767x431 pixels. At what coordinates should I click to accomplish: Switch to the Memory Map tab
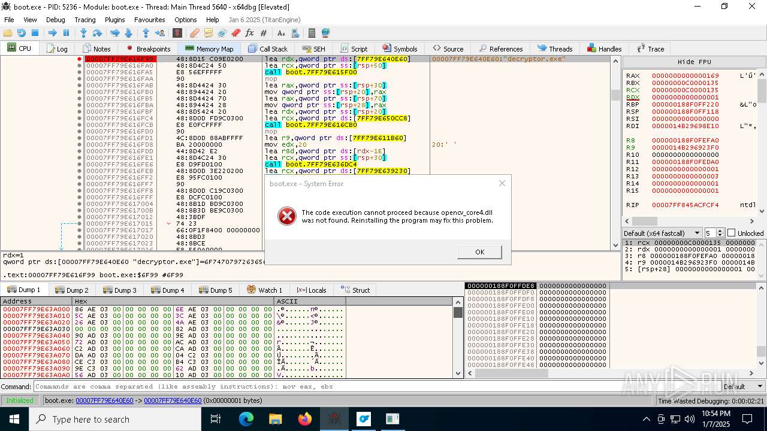pos(209,48)
